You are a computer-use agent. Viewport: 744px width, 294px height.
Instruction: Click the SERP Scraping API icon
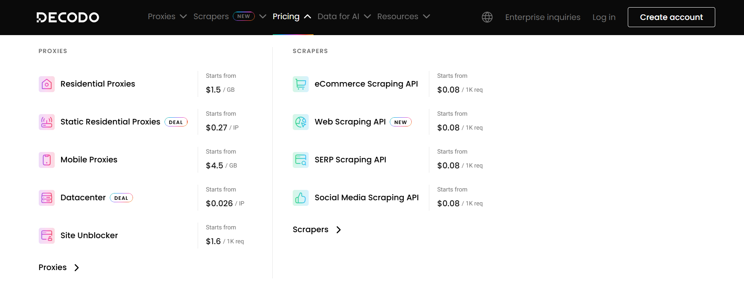(300, 160)
